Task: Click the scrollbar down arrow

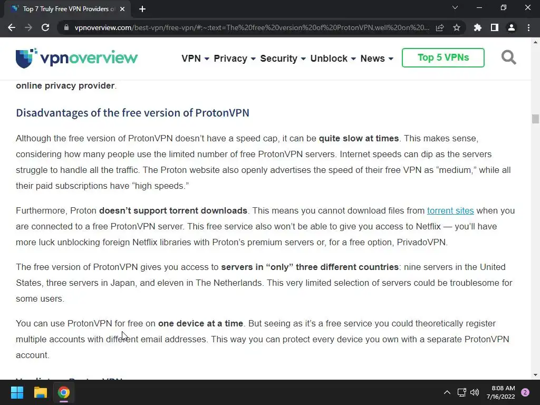Action: tap(535, 375)
